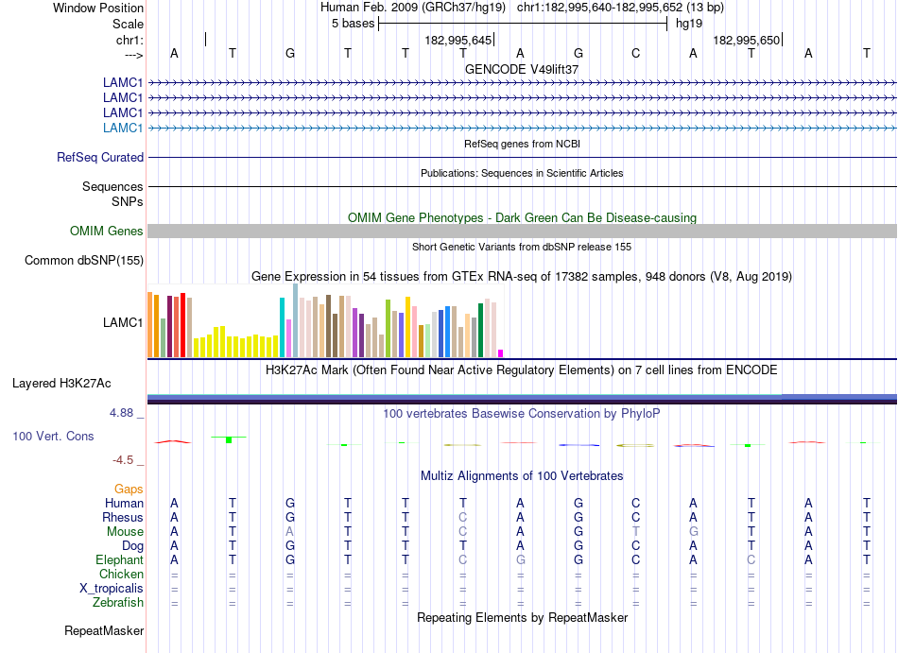Click the Sequences track label
The height and width of the screenshot is (653, 898).
[x=112, y=186]
